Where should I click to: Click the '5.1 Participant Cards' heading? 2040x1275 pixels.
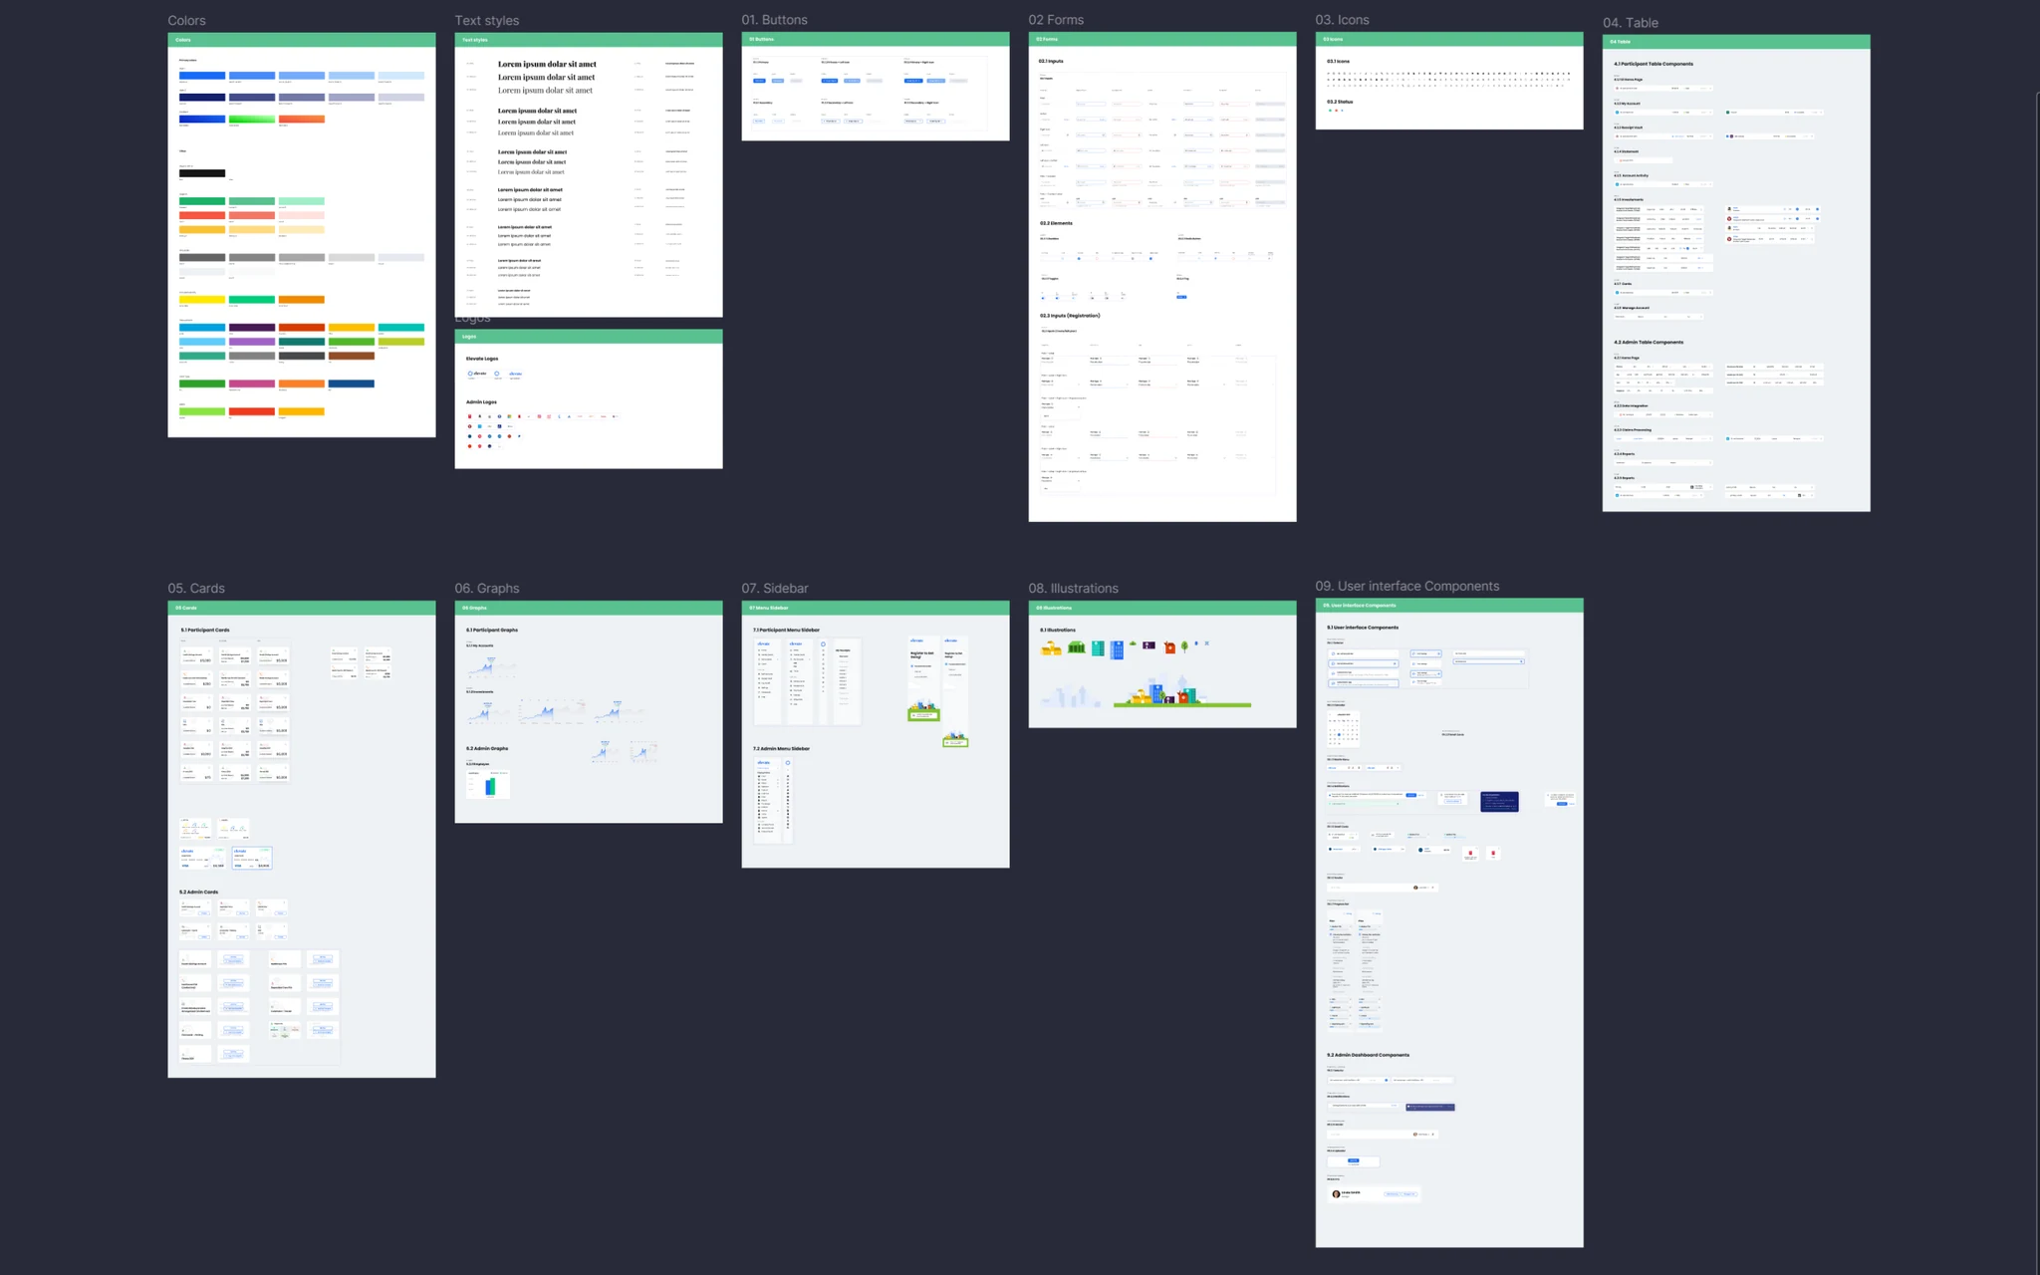[205, 631]
